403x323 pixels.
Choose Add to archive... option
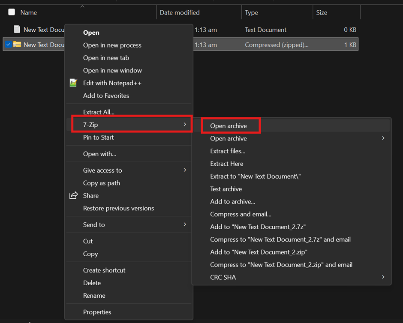pyautogui.click(x=232, y=201)
